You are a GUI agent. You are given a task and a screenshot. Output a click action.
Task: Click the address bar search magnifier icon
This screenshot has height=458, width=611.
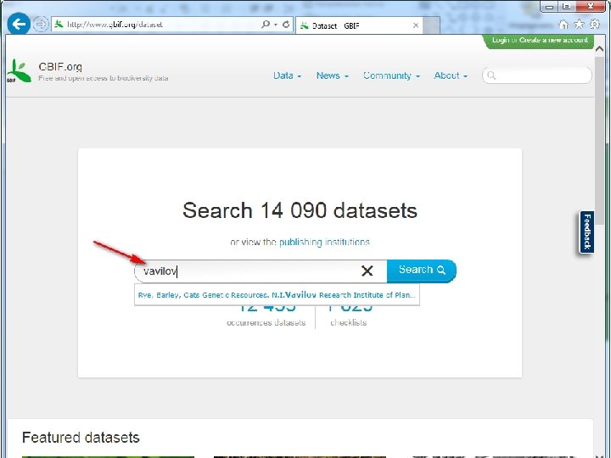click(x=266, y=24)
